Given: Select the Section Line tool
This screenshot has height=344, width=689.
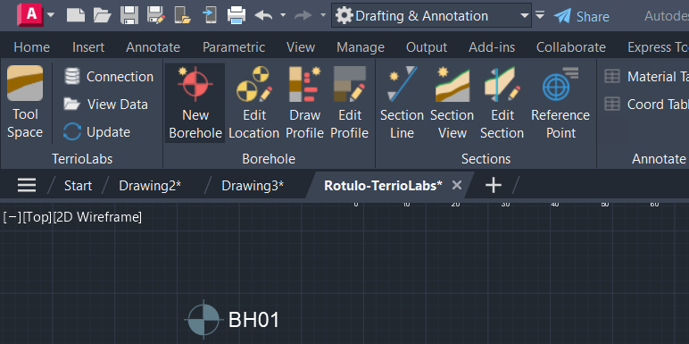Looking at the screenshot, I should click(402, 103).
